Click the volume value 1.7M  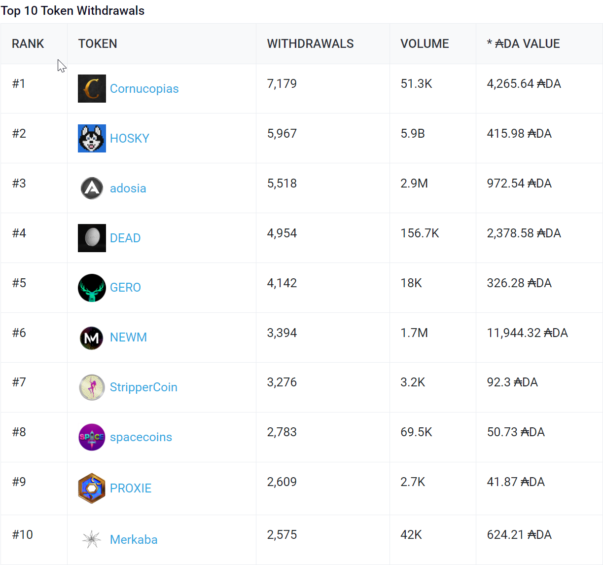414,333
